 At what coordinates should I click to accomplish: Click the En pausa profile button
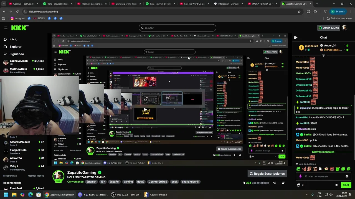pyautogui.click(x=338, y=12)
